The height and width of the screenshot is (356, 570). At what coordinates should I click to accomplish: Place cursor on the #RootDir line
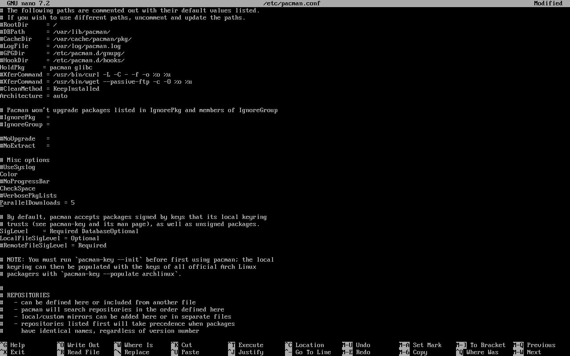coord(28,24)
